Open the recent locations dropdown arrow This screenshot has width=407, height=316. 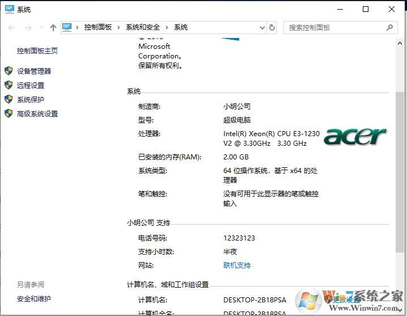[x=41, y=27]
